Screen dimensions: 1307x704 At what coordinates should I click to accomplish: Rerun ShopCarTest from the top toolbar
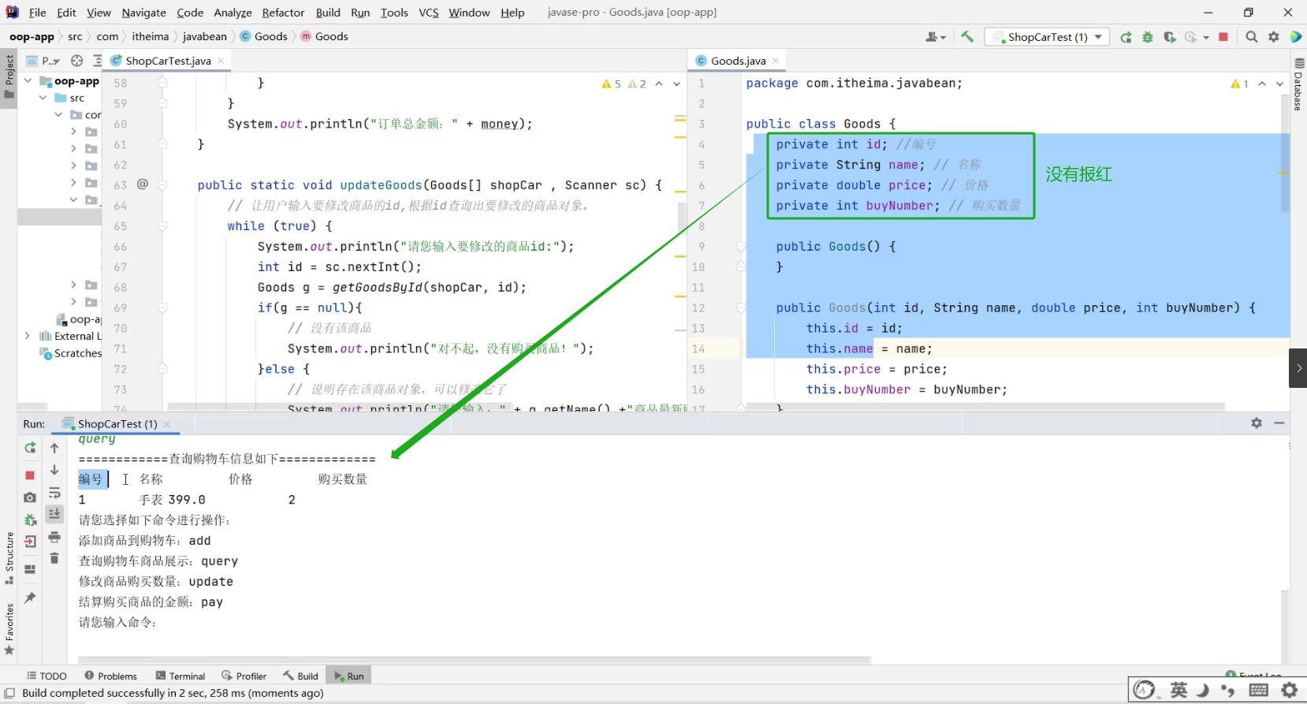[1126, 37]
